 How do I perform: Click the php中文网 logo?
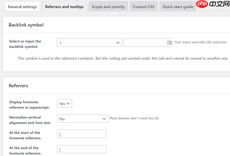(213, 4)
